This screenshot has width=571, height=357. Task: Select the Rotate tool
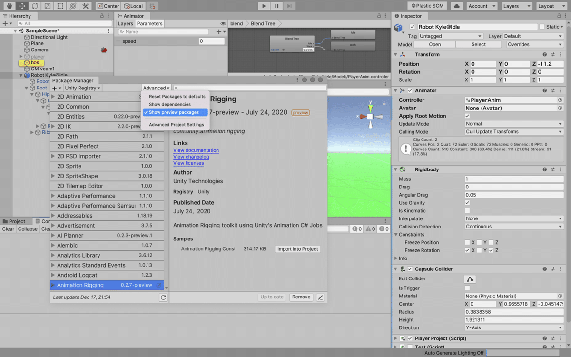click(34, 6)
